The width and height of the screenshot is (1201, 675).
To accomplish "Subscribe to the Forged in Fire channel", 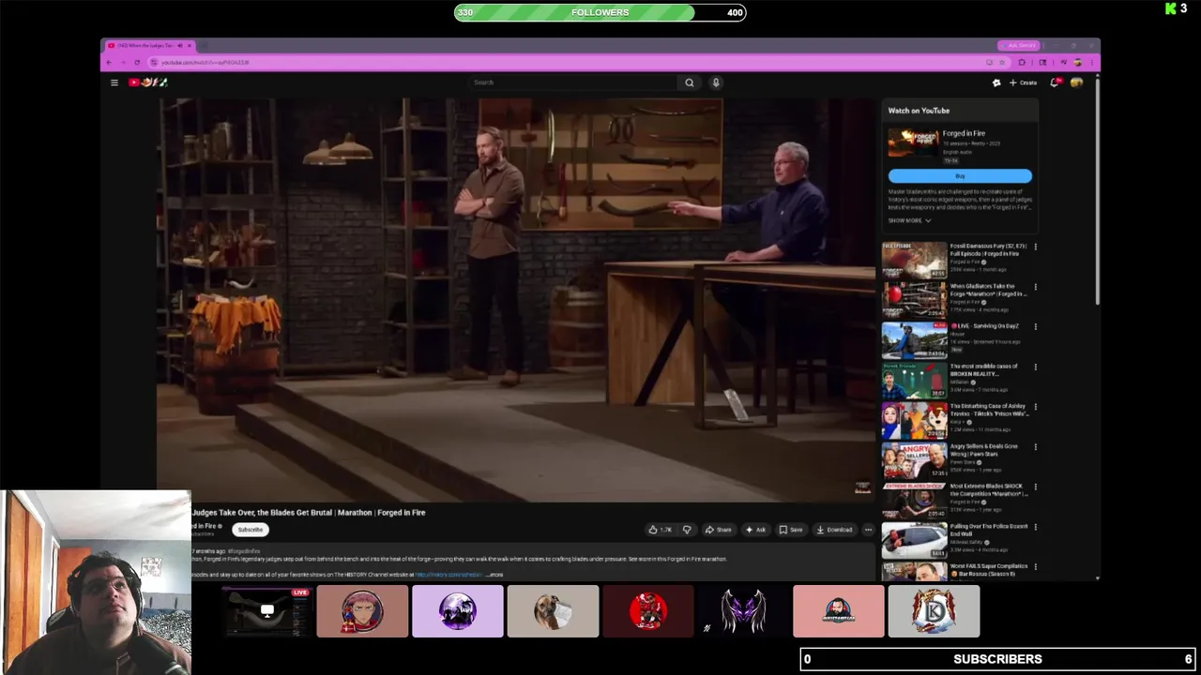I will click(250, 530).
